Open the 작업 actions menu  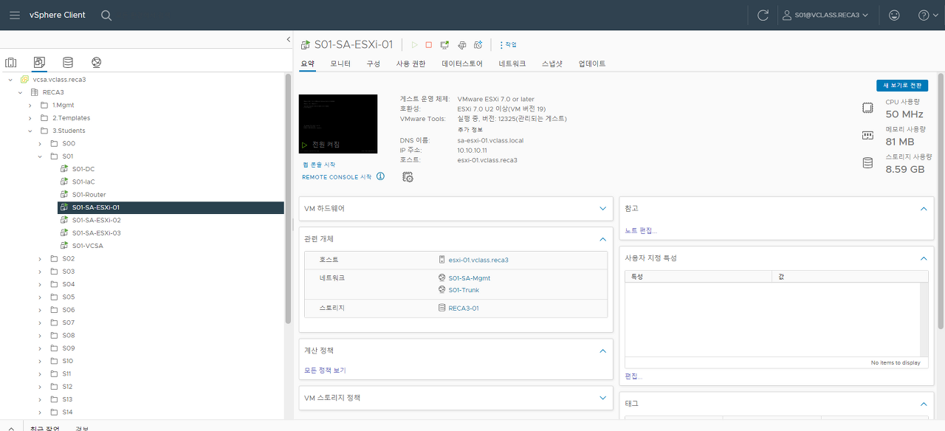[509, 45]
